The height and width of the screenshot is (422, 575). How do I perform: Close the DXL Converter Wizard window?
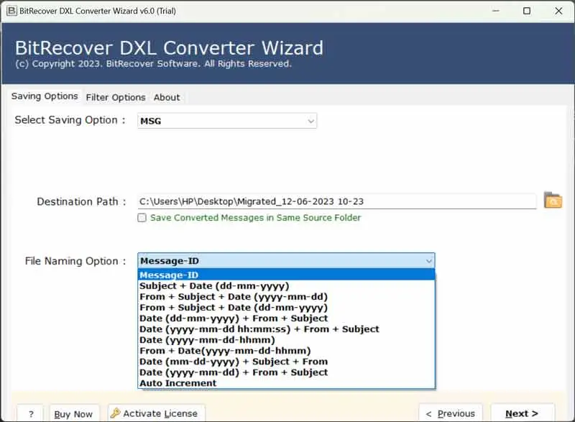tap(558, 11)
